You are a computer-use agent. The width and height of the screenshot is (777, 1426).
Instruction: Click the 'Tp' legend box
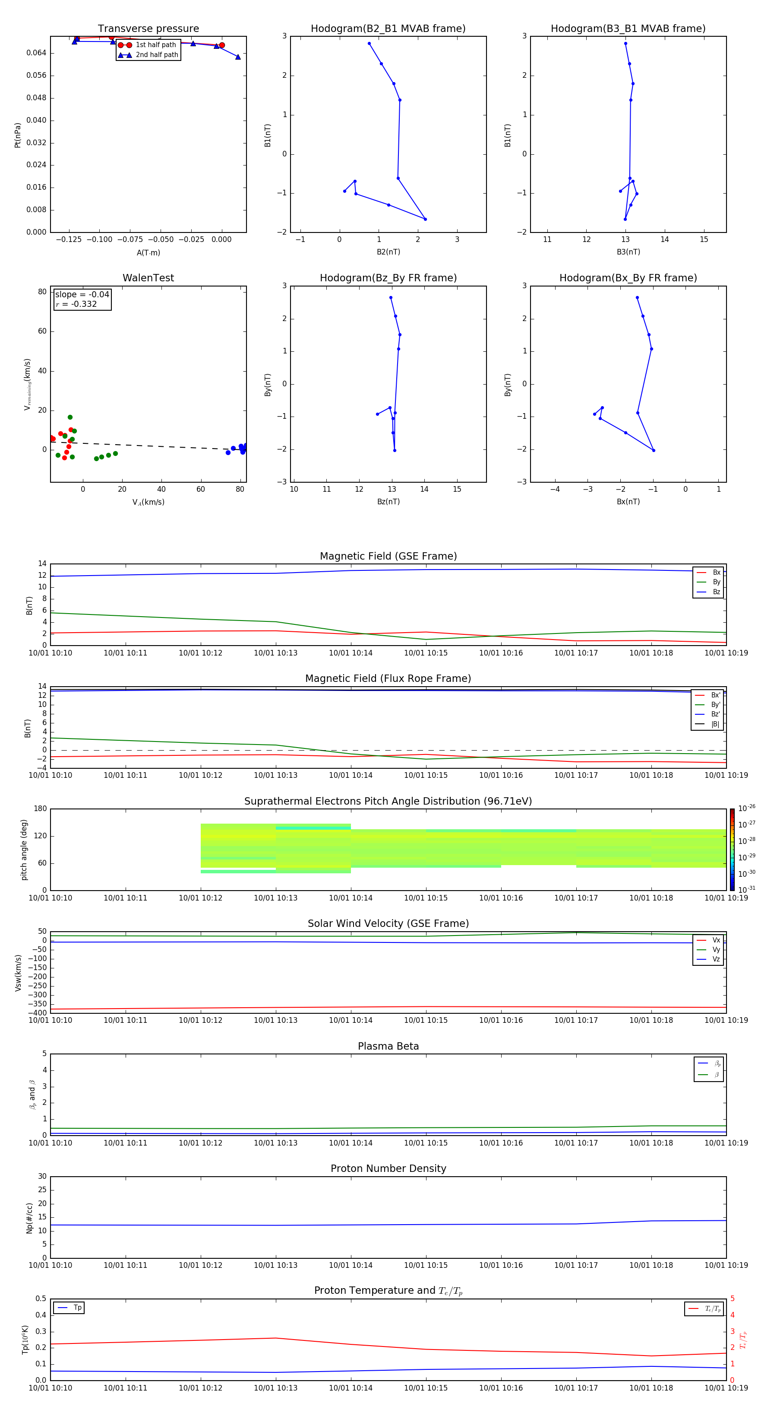[69, 1308]
